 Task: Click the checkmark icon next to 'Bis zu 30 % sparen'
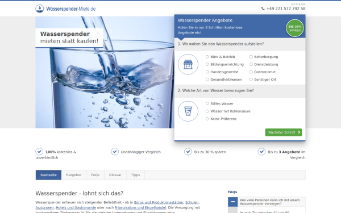pyautogui.click(x=188, y=152)
